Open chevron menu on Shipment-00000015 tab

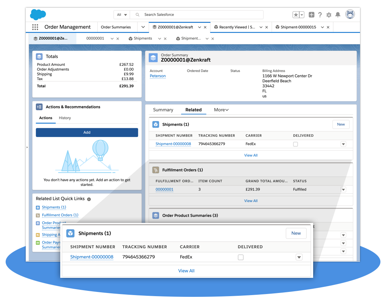pyautogui.click(x=322, y=27)
